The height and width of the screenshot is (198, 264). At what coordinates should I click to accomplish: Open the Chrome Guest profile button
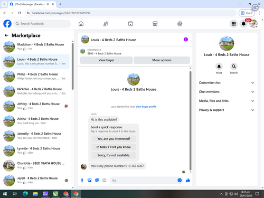tap(247, 13)
